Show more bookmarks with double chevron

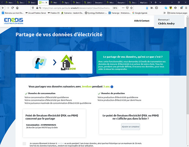tap(164, 13)
